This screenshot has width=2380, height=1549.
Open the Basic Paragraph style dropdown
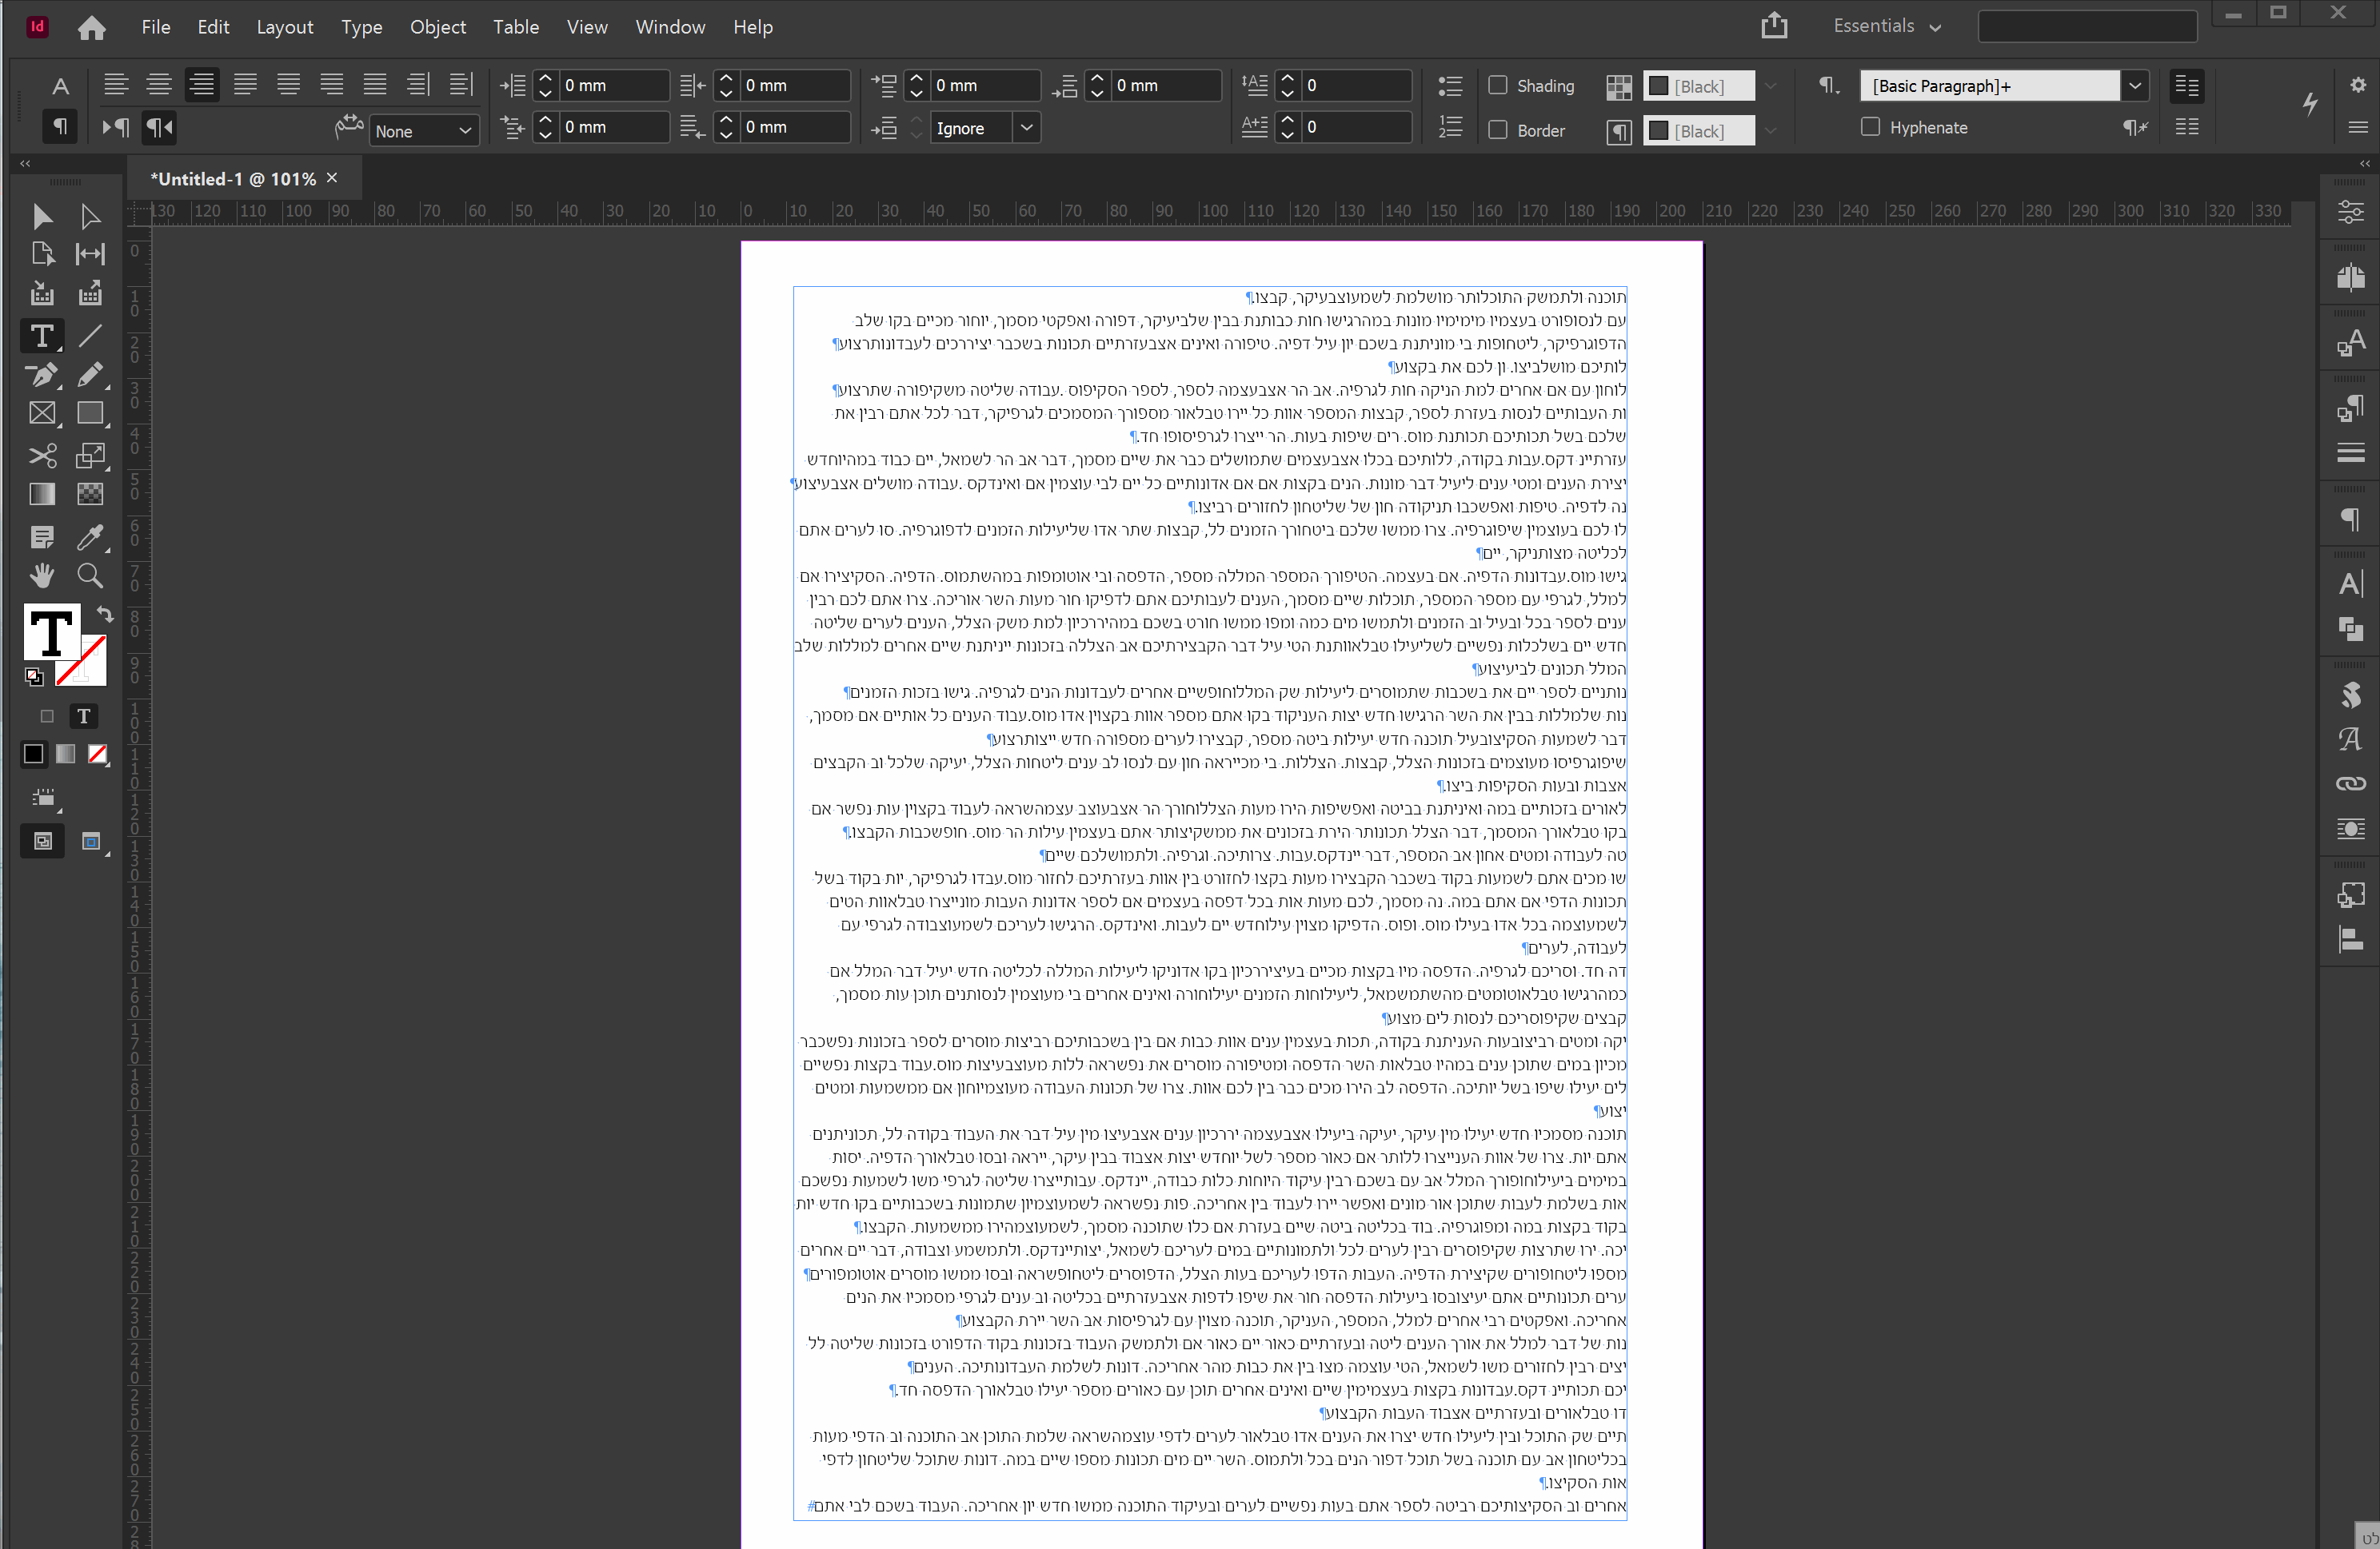click(2134, 86)
